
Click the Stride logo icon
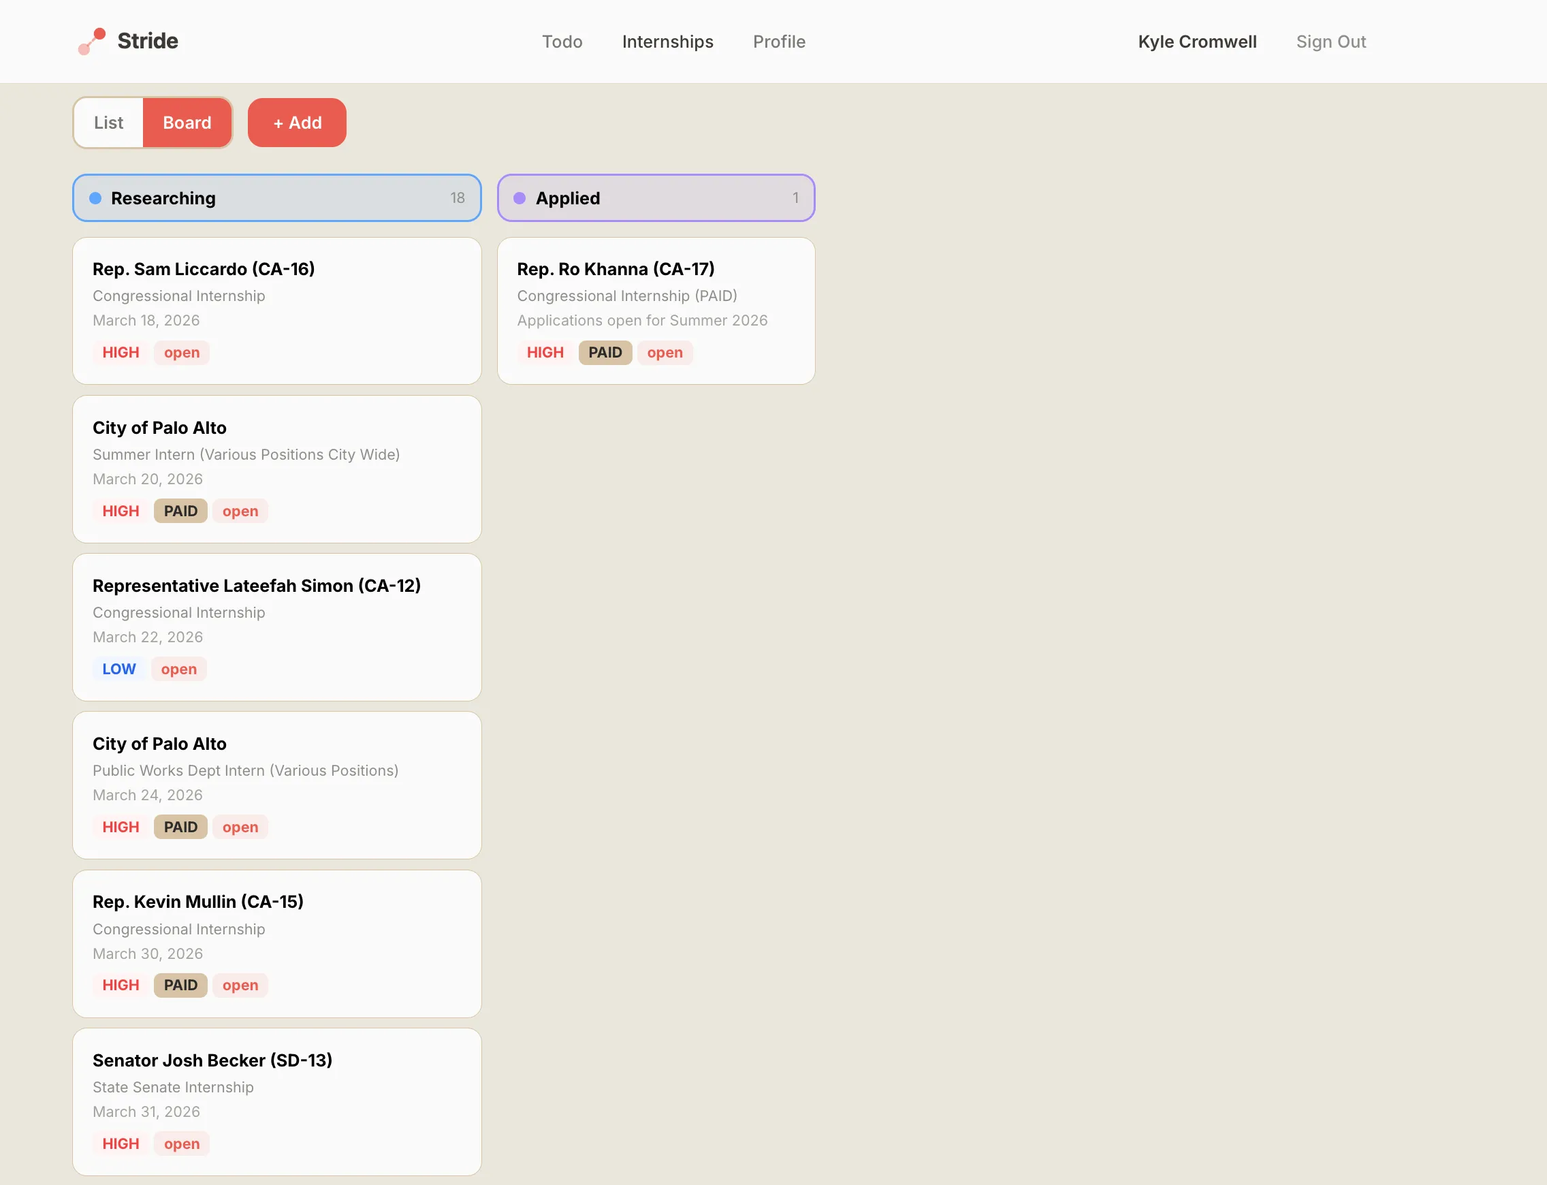tap(92, 41)
